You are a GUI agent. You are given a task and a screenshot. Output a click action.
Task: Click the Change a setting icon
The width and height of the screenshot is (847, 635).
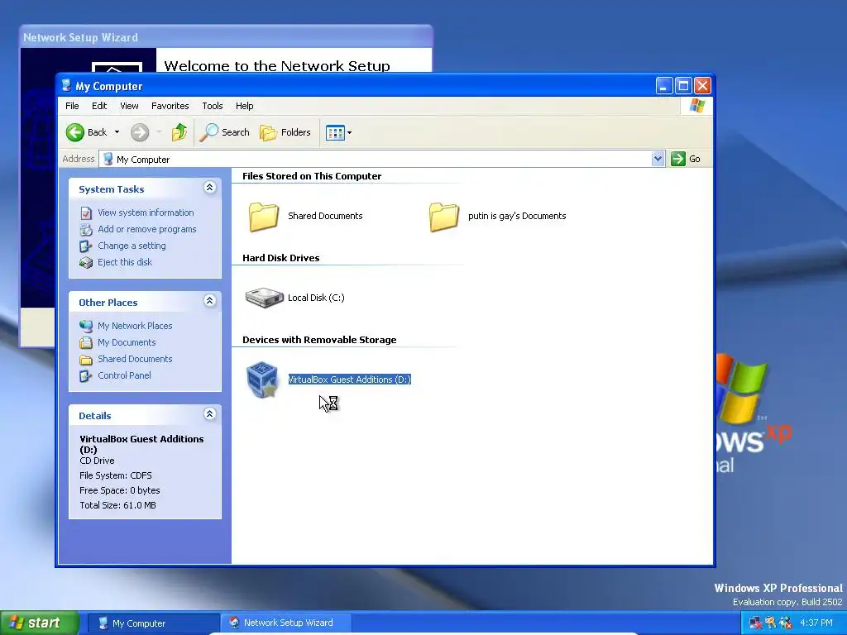pyautogui.click(x=86, y=246)
